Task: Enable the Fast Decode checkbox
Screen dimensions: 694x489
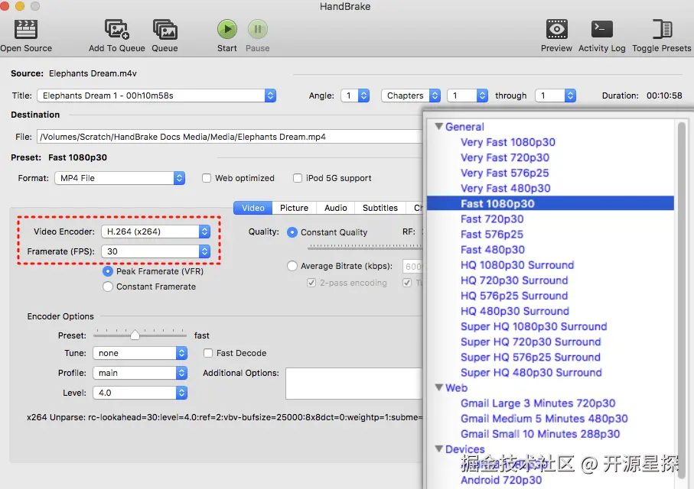Action: tap(208, 353)
